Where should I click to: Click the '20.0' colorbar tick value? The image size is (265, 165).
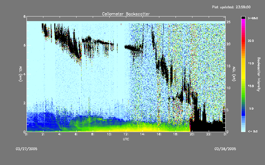pyautogui.click(x=251, y=41)
